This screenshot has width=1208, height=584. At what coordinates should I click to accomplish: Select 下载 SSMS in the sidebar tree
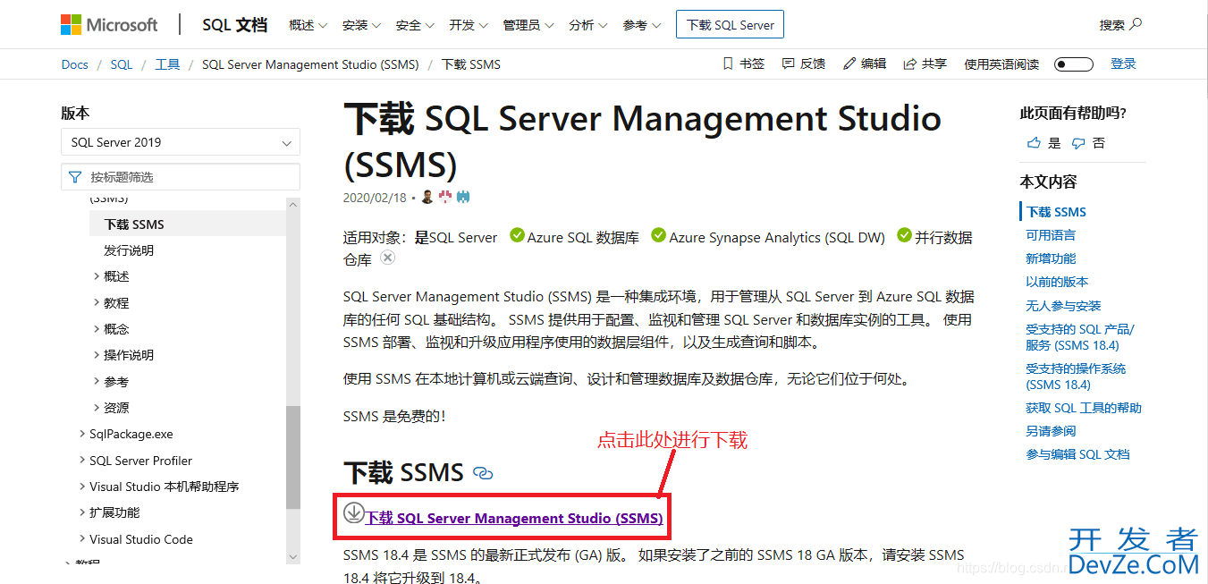click(188, 224)
